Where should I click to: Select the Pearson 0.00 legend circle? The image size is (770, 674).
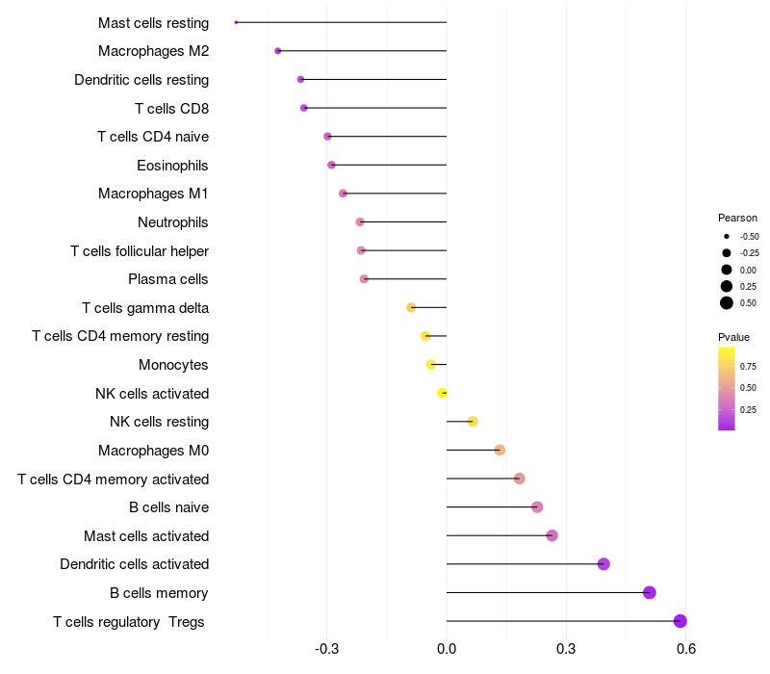(x=727, y=270)
